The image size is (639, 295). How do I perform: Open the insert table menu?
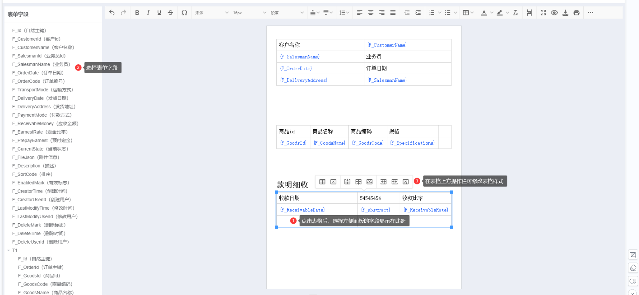468,13
